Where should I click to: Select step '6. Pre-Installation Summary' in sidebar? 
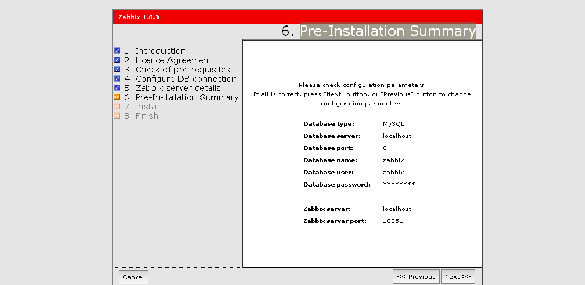[181, 97]
